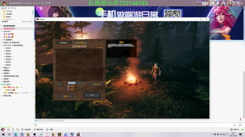
Task: Click the yellow G app icon on the taskbar
Action: coord(59,134)
